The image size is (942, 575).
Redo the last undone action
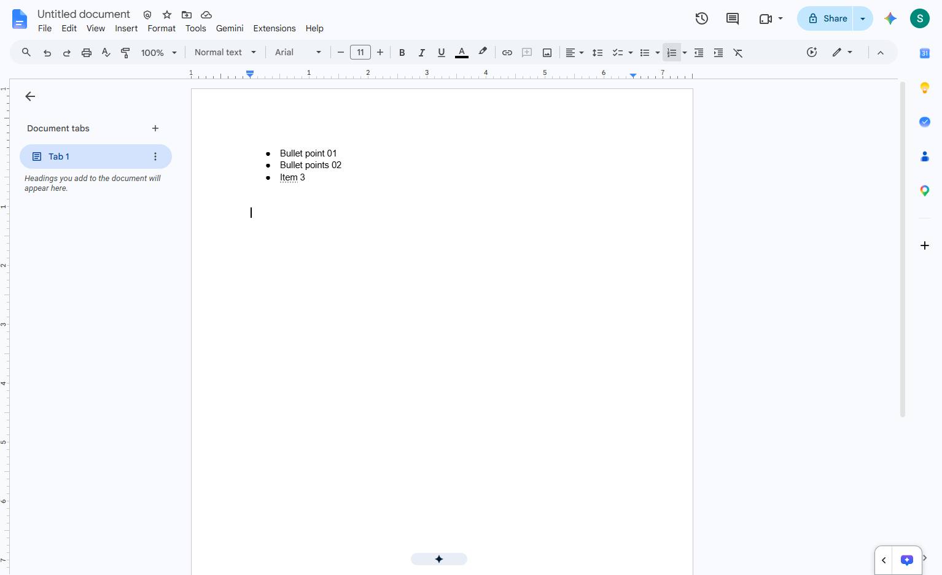click(67, 53)
